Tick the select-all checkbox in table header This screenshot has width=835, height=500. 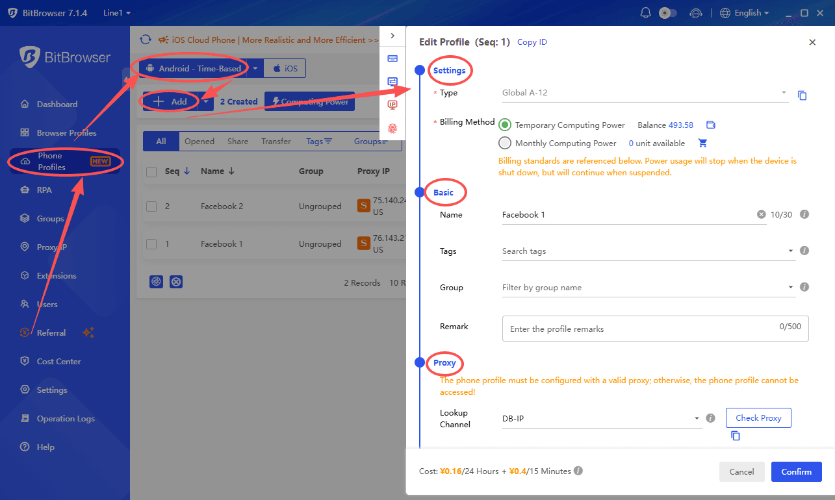point(151,171)
